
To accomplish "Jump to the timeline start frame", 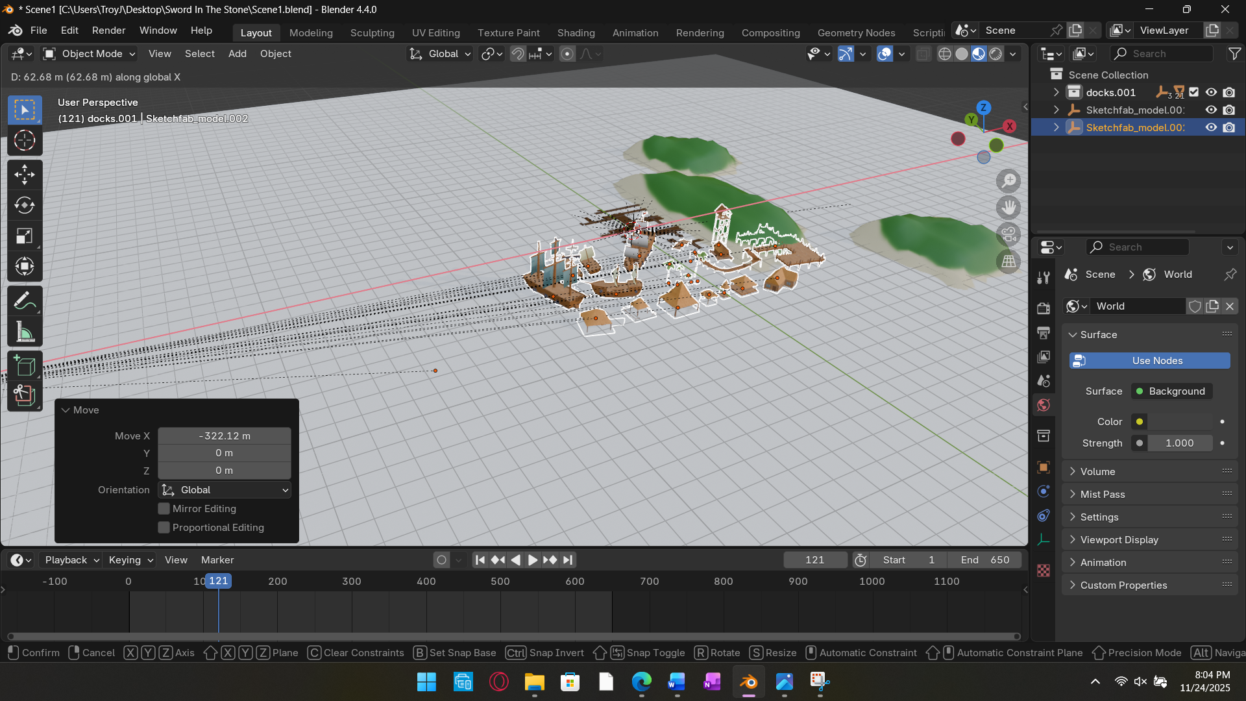I will tap(480, 560).
